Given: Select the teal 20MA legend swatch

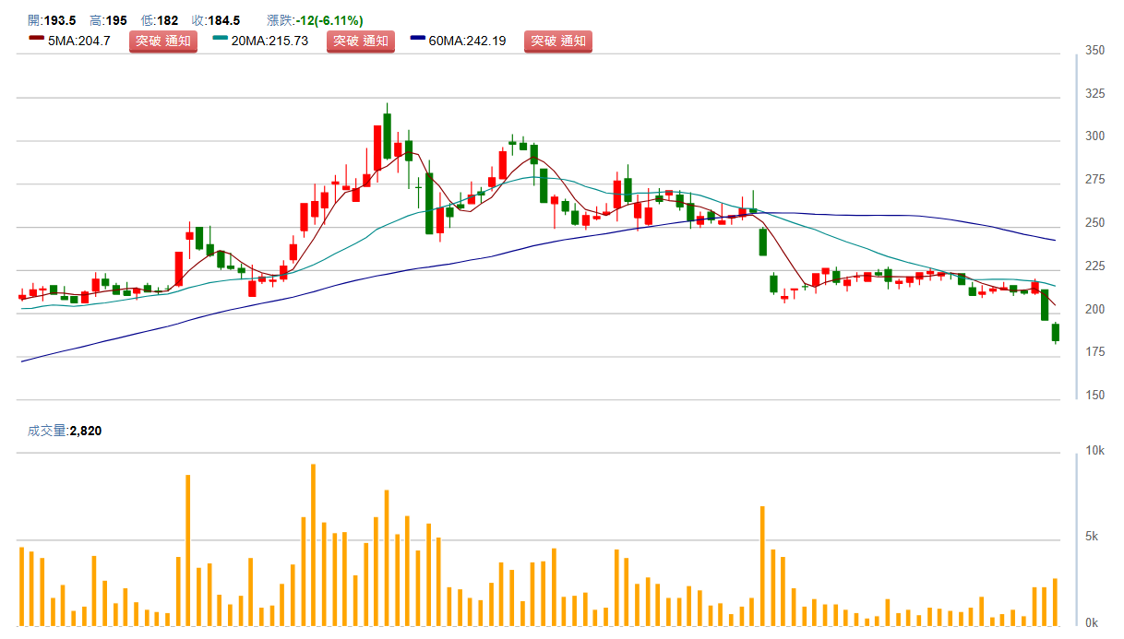Looking at the screenshot, I should tap(220, 39).
